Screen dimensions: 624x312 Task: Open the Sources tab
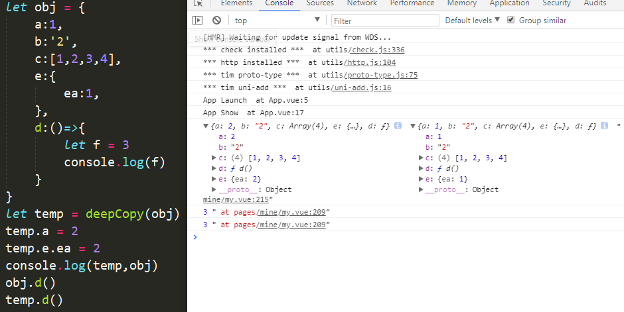coord(320,3)
